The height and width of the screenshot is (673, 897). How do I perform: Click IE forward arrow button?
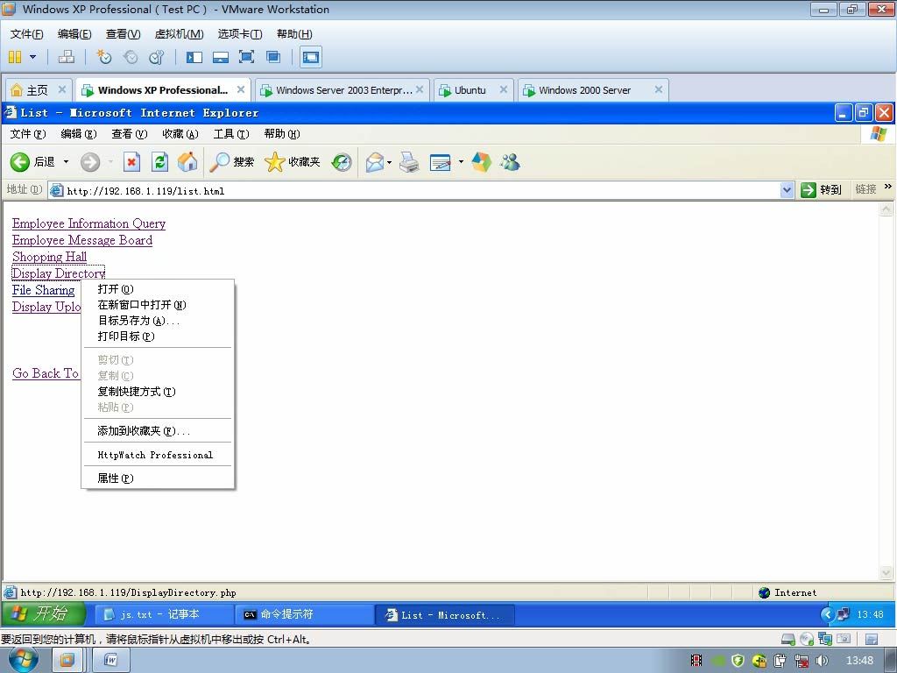tap(90, 162)
